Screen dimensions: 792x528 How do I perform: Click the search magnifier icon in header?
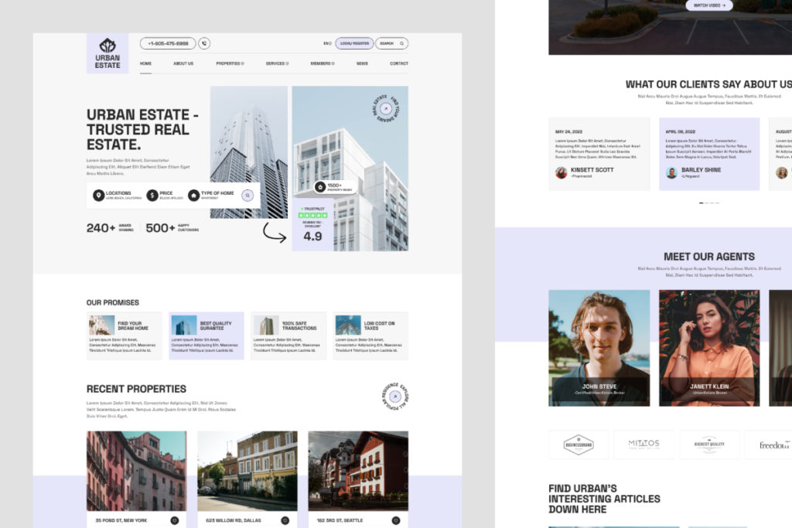pos(402,43)
